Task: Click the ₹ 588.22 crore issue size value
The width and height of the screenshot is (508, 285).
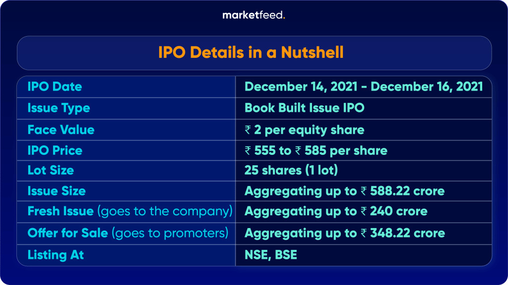Action: click(344, 191)
